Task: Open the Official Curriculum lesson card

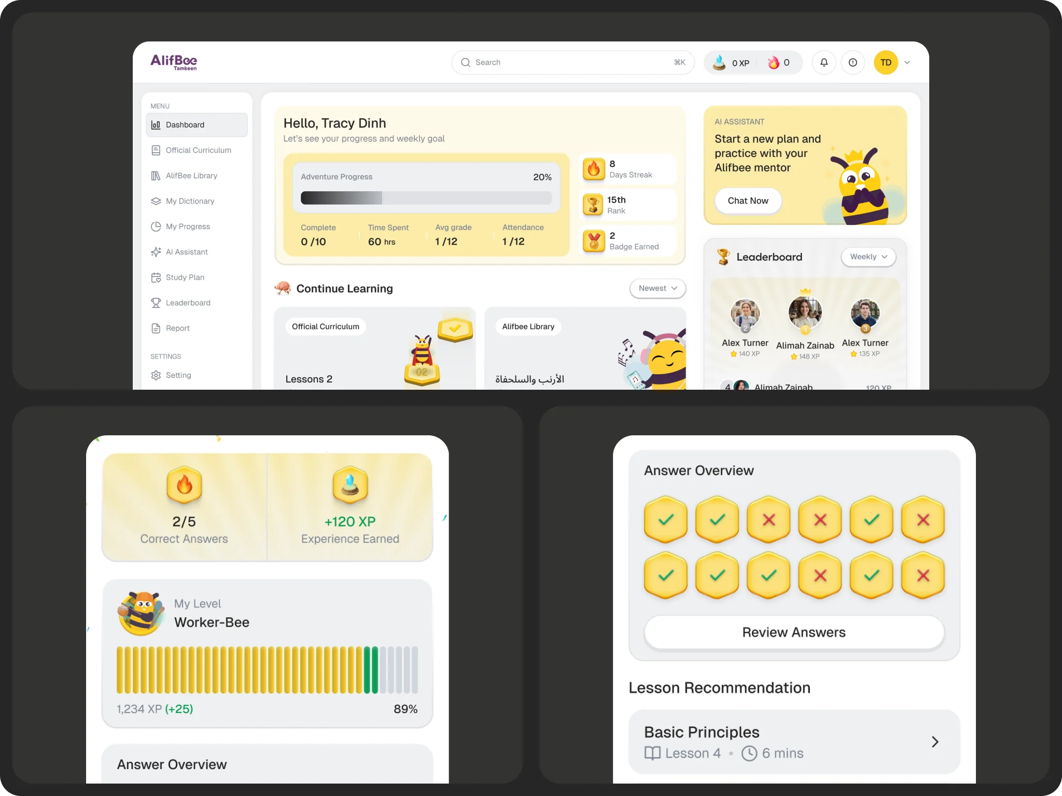Action: [374, 348]
